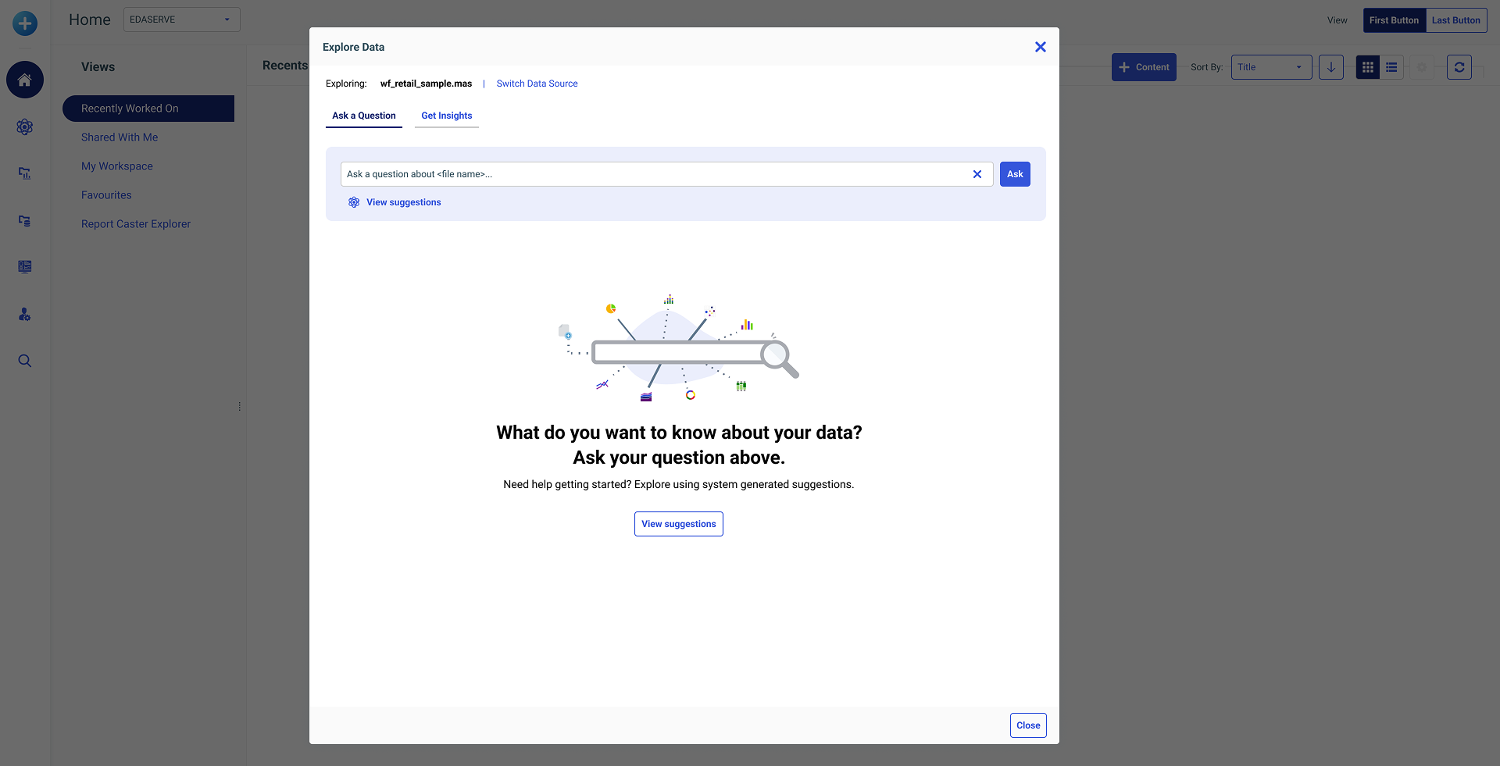Click the refresh icon button
The width and height of the screenshot is (1500, 766).
tap(1459, 67)
